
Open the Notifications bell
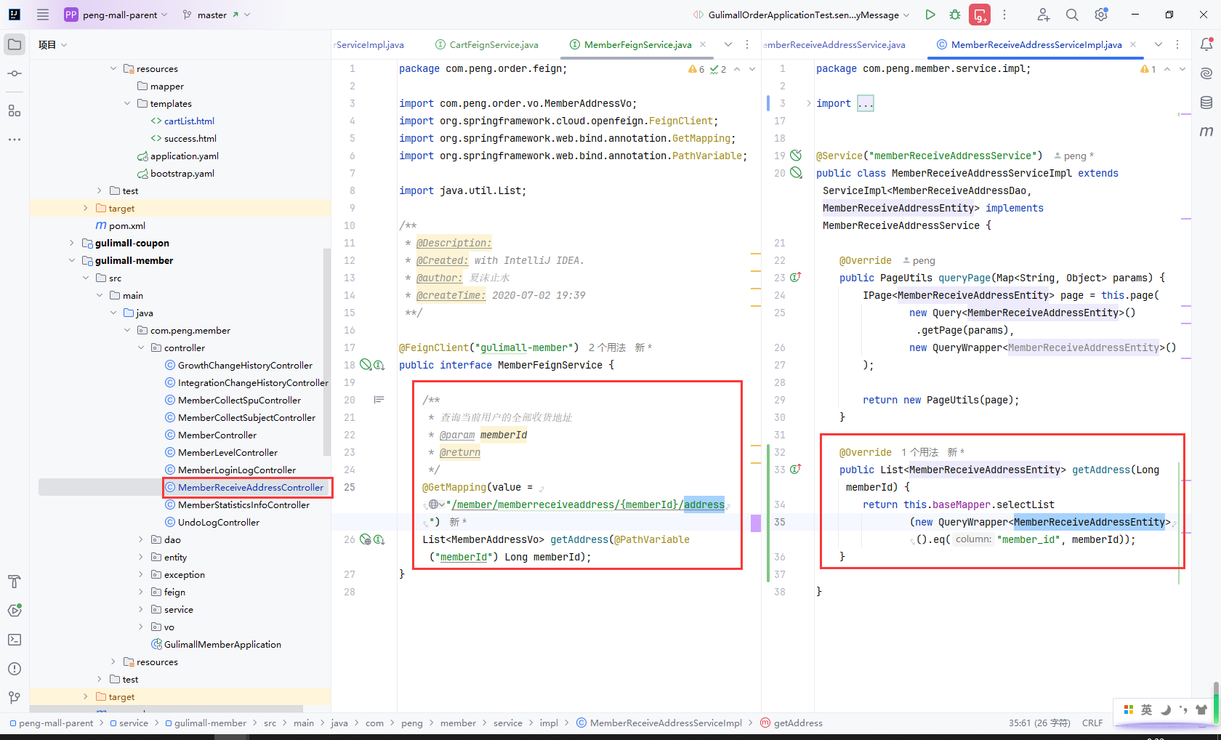[x=1206, y=44]
